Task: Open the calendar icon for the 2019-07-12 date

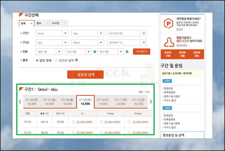Action: click(x=144, y=43)
